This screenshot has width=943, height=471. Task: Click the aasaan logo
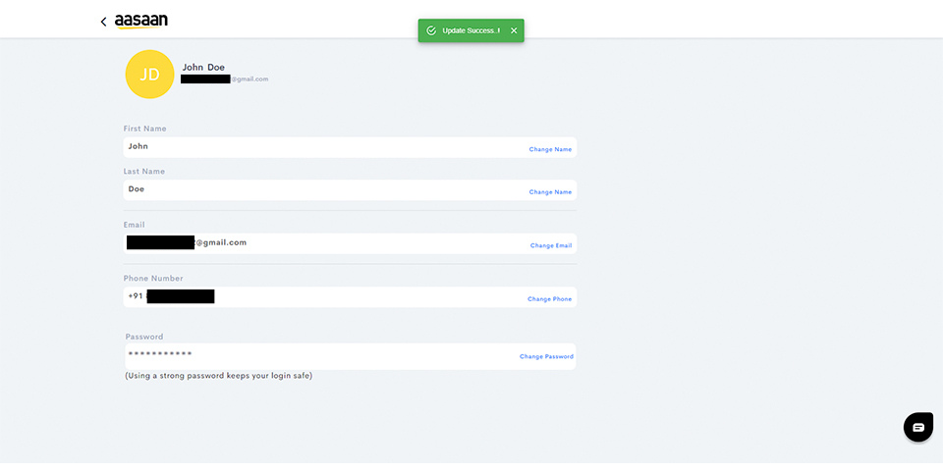point(140,21)
